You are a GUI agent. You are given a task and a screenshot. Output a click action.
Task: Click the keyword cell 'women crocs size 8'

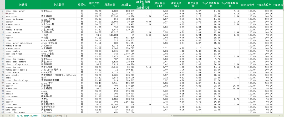[x=23, y=70]
